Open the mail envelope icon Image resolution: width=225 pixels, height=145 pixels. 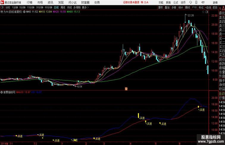(x=203, y=2)
